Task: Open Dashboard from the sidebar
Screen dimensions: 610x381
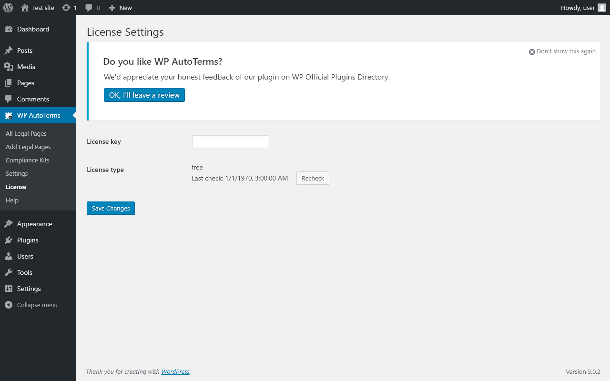Action: (33, 29)
